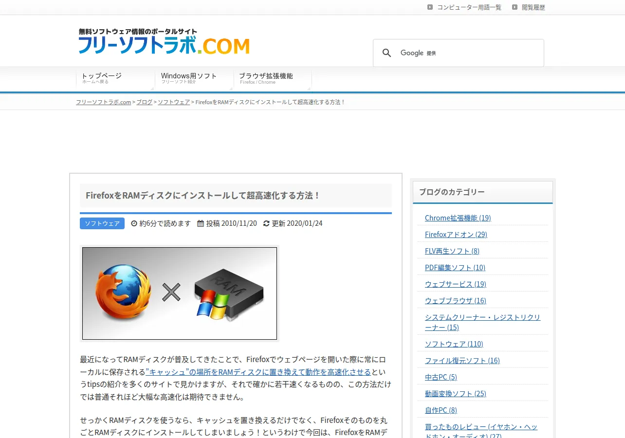Open Firefoxアドオン (29) category
625x438 pixels.
pyautogui.click(x=456, y=235)
